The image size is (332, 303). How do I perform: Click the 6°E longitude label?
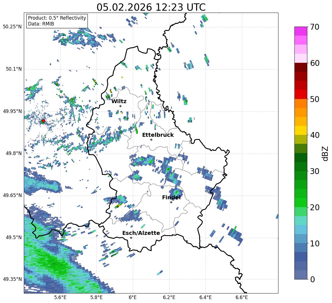click(133, 297)
